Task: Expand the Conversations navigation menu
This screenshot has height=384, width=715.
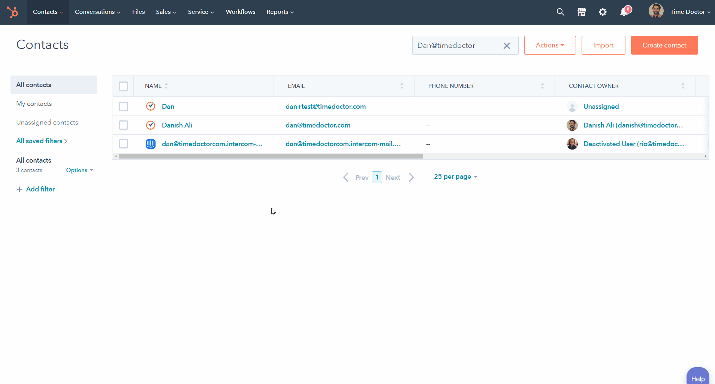Action: (97, 12)
